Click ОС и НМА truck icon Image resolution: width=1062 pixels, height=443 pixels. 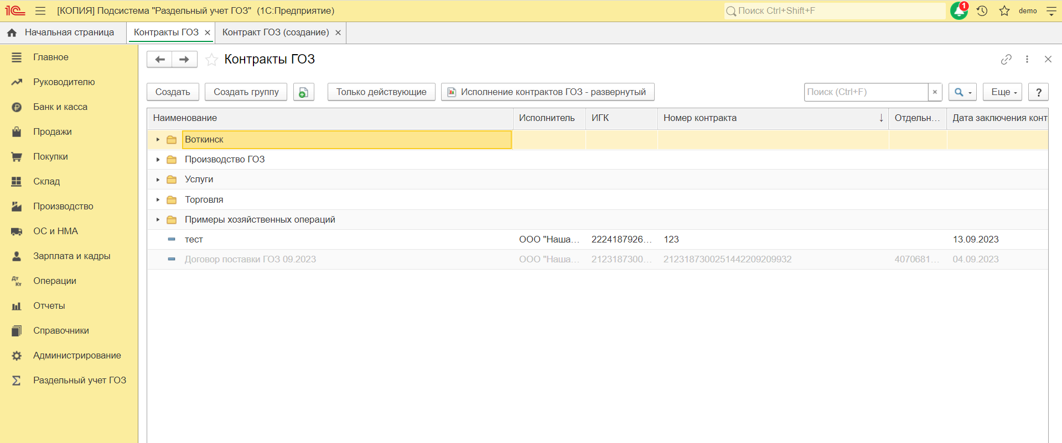click(17, 231)
